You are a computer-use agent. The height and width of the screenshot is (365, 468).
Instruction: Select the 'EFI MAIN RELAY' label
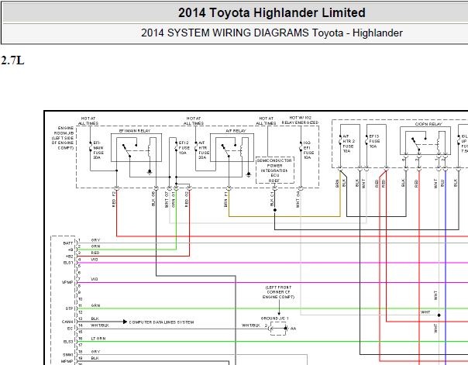[135, 131]
